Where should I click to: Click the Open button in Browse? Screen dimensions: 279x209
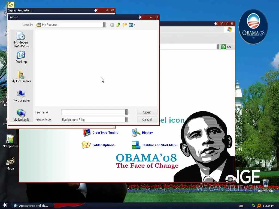147,112
